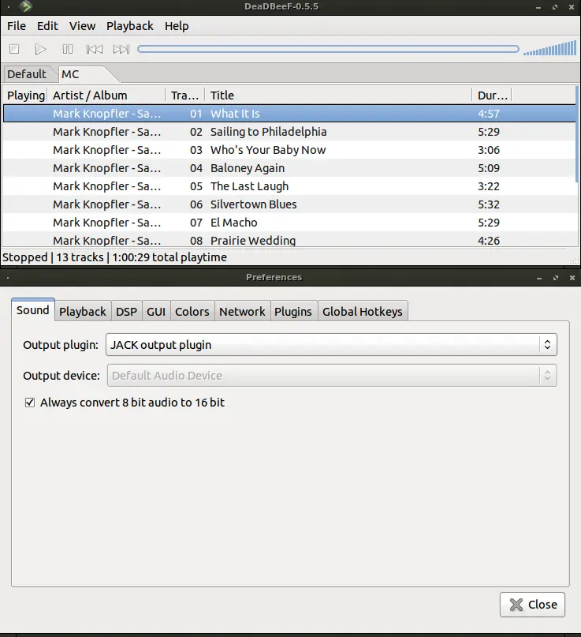Sort by Title column header
The height and width of the screenshot is (637, 581).
[338, 95]
